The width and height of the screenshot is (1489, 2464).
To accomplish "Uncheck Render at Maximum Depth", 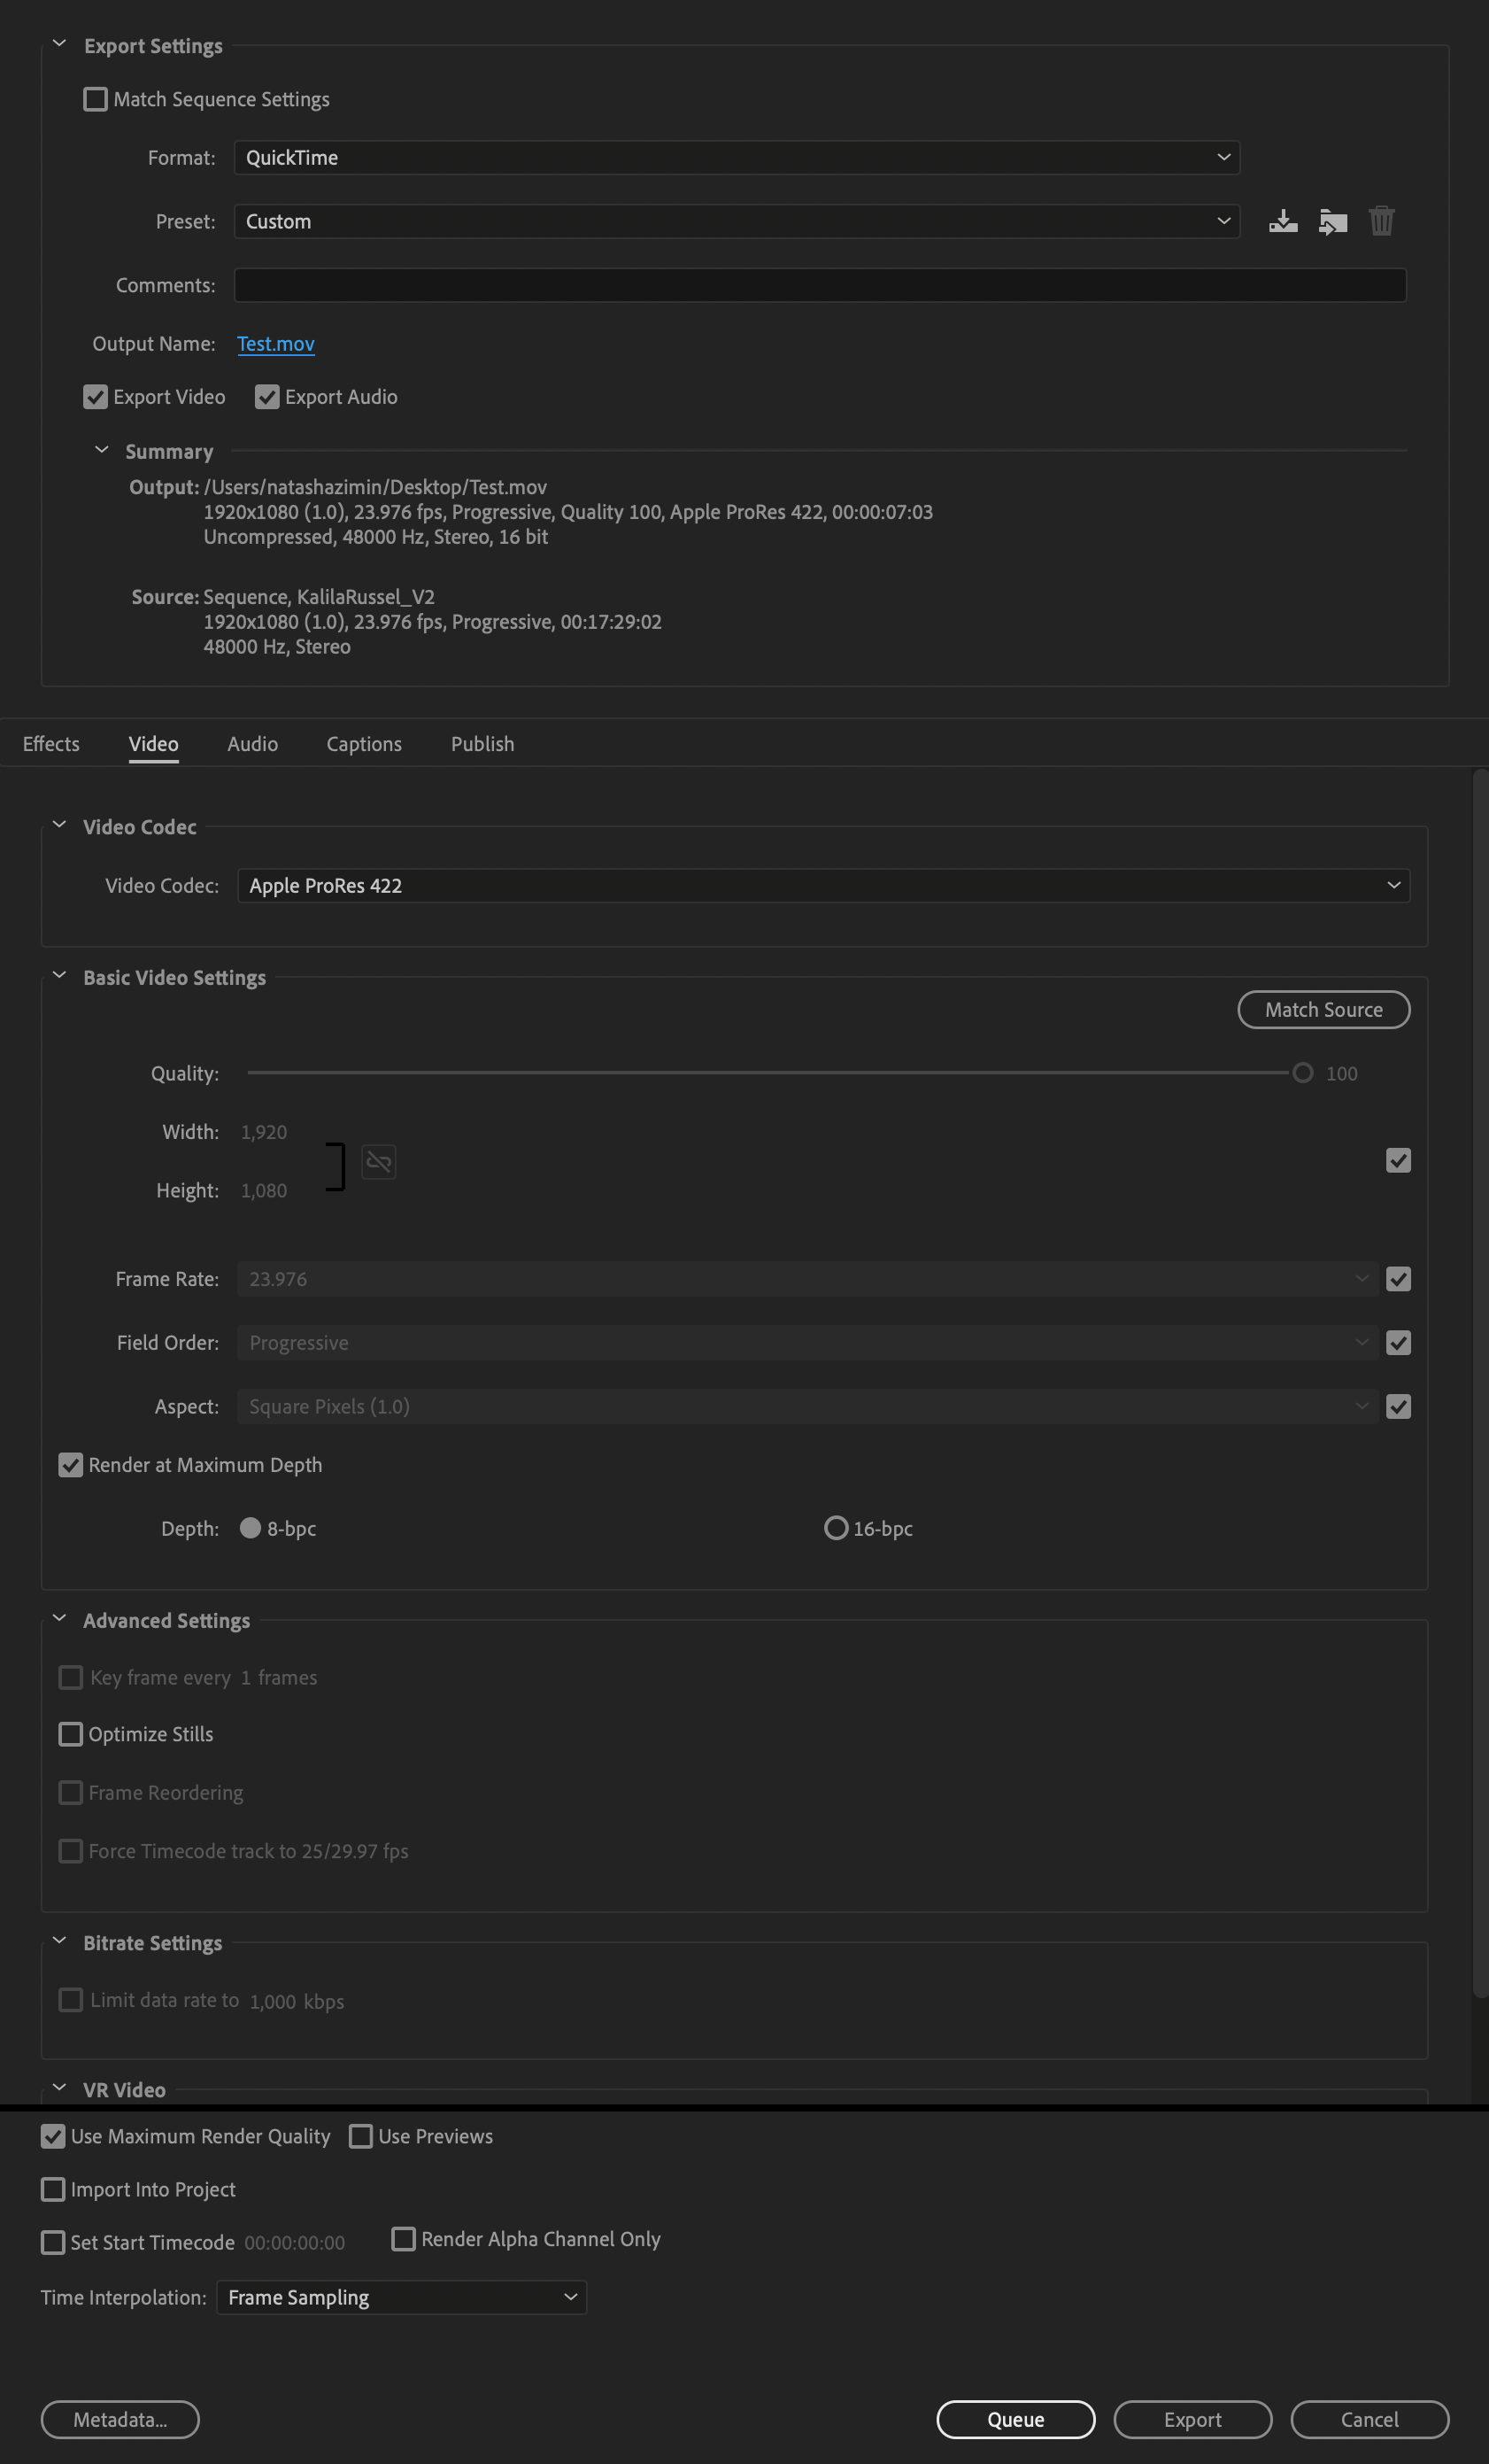I will coord(70,1465).
